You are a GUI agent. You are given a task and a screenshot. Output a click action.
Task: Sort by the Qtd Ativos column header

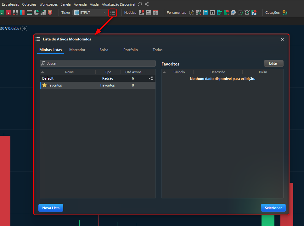(x=133, y=72)
